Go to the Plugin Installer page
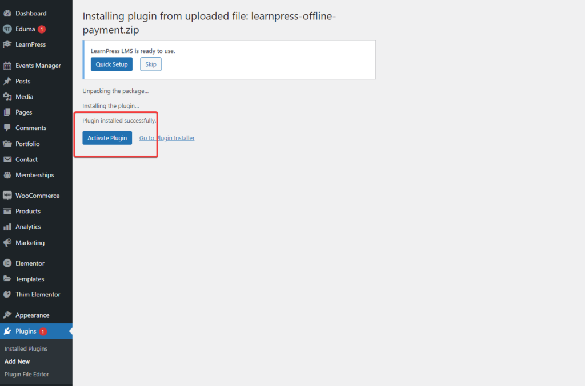This screenshot has height=386, width=585. (167, 137)
